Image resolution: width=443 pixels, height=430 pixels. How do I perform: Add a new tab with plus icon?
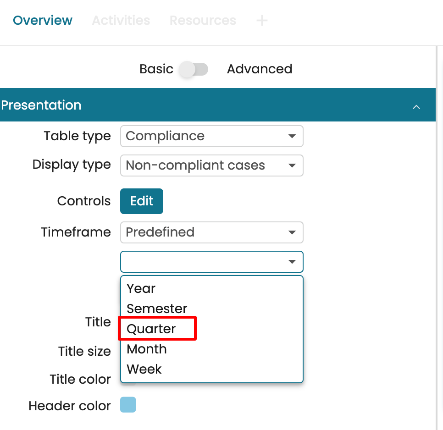pos(261,21)
